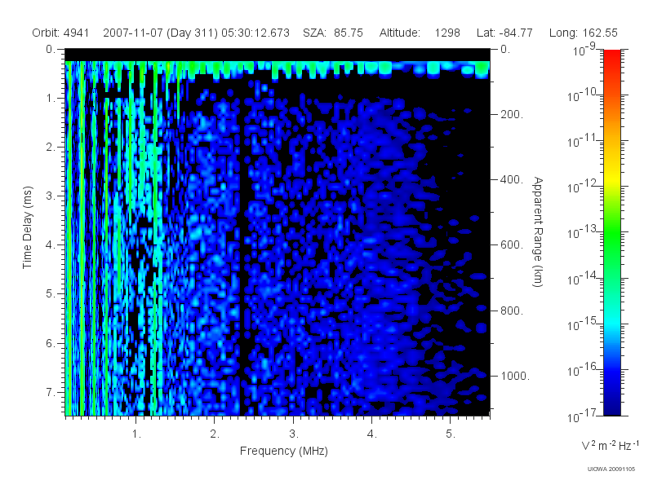Click the time '05:30:12.673' text
Viewport: 653px width, 489px height.
pos(255,33)
